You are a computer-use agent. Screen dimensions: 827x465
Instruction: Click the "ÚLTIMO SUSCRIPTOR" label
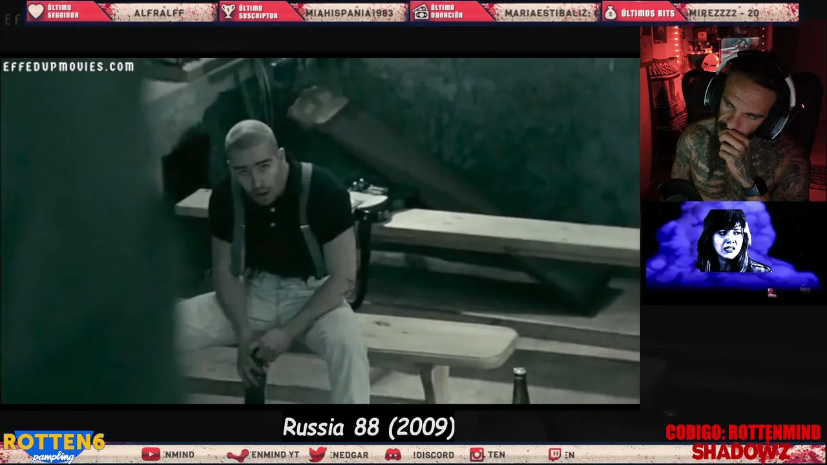click(258, 12)
